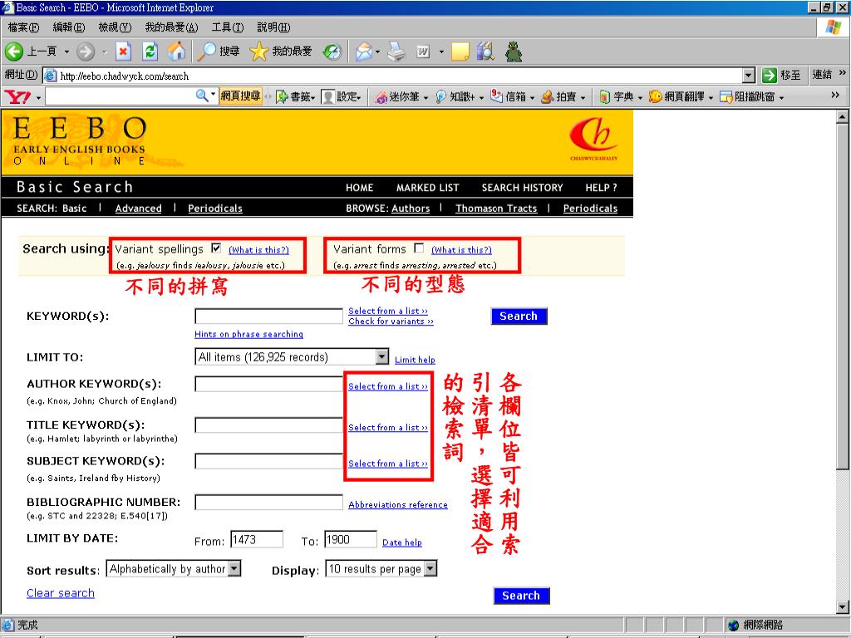This screenshot has height=638, width=851.
Task: Open the Back button history dropdown arrow
Action: (x=66, y=52)
